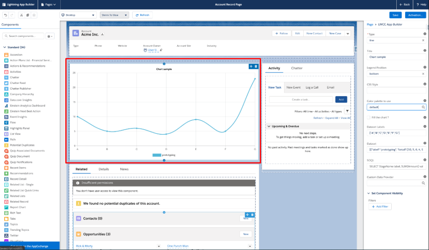Click the Copy icon in toolbar
This screenshot has width=429, height=250.
tap(27, 15)
